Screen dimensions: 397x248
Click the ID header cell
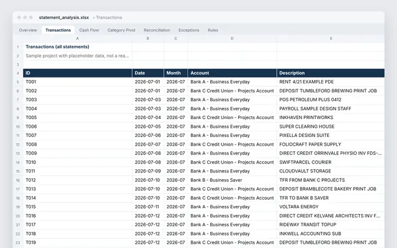click(x=77, y=73)
